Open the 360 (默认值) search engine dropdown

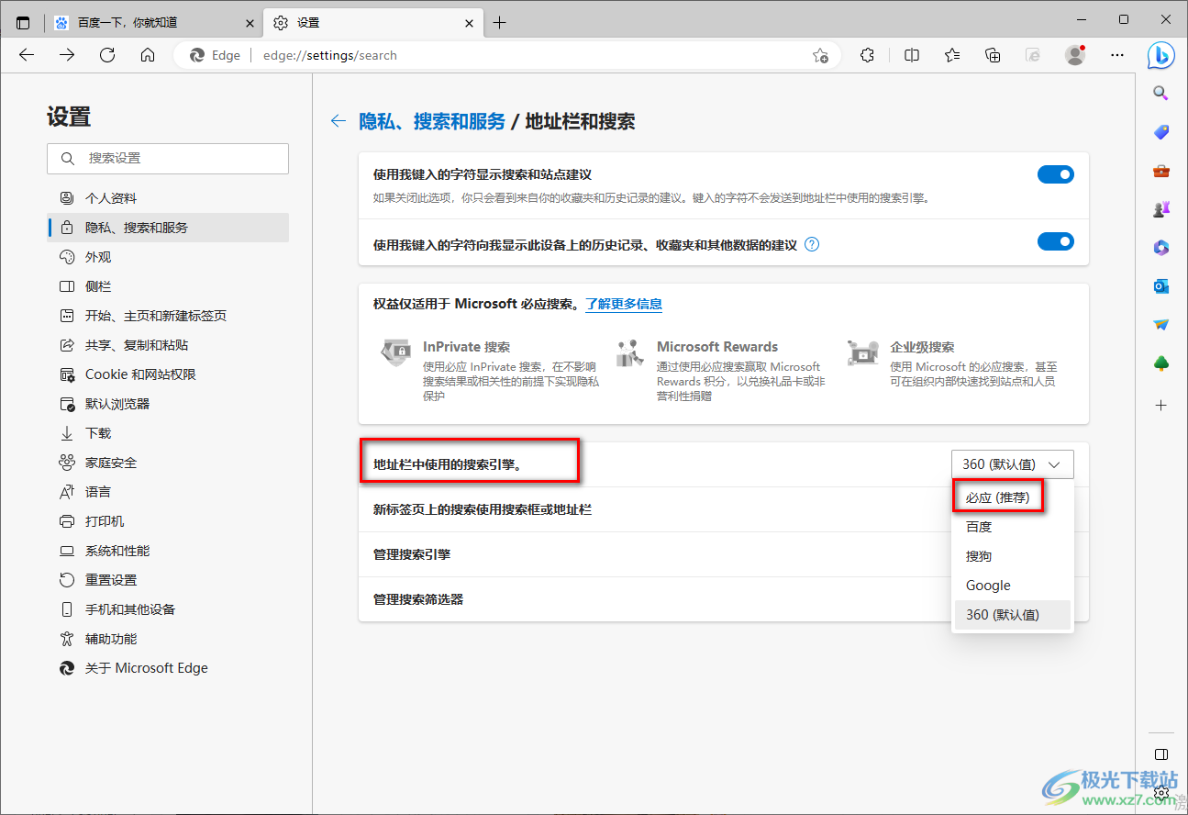click(1012, 464)
